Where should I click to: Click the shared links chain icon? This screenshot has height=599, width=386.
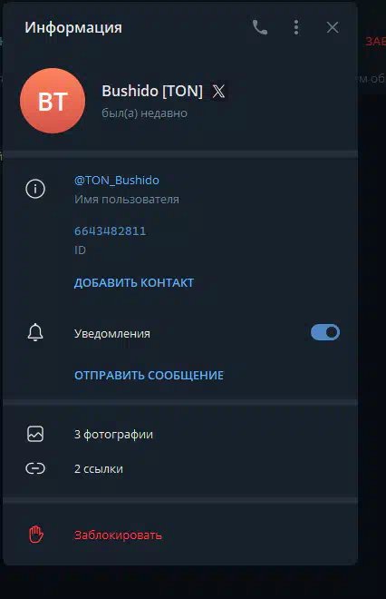coord(35,468)
